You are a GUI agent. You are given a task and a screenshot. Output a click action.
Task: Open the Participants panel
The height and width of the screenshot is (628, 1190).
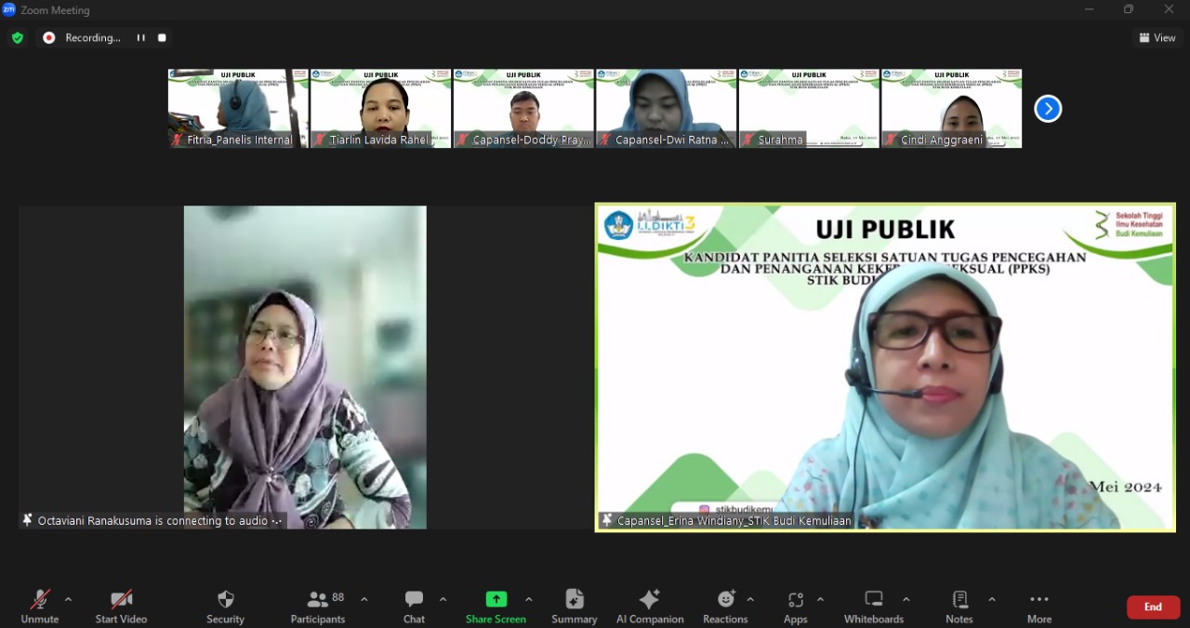(318, 607)
